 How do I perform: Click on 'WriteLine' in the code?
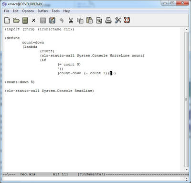pyautogui.click(x=119, y=56)
